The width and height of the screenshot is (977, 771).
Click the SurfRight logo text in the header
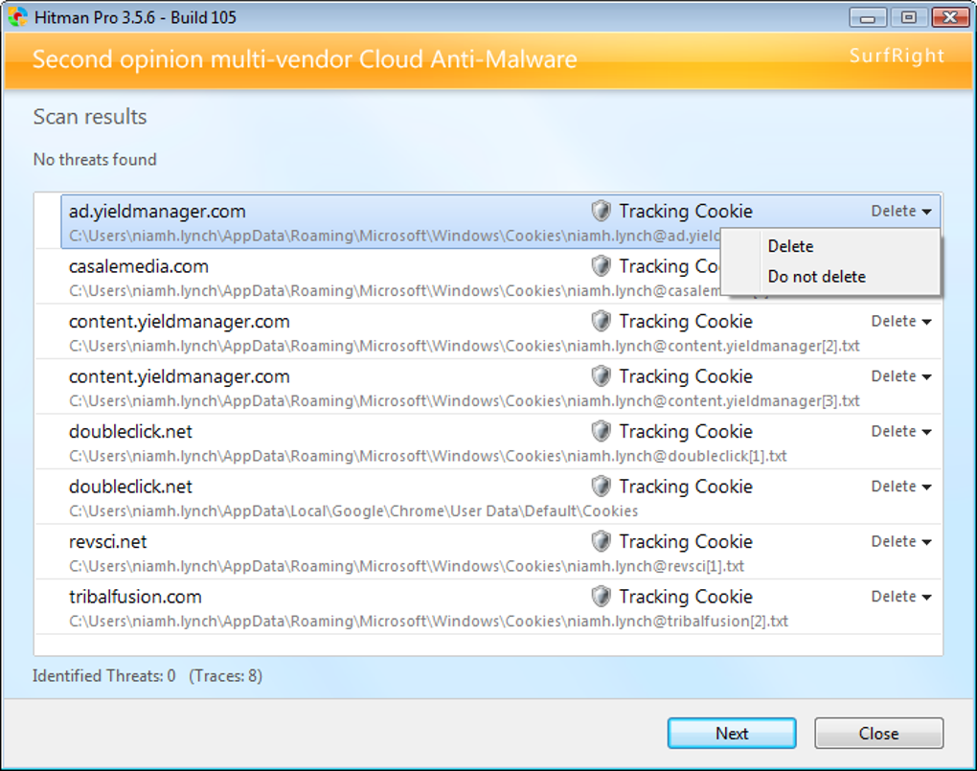click(897, 56)
